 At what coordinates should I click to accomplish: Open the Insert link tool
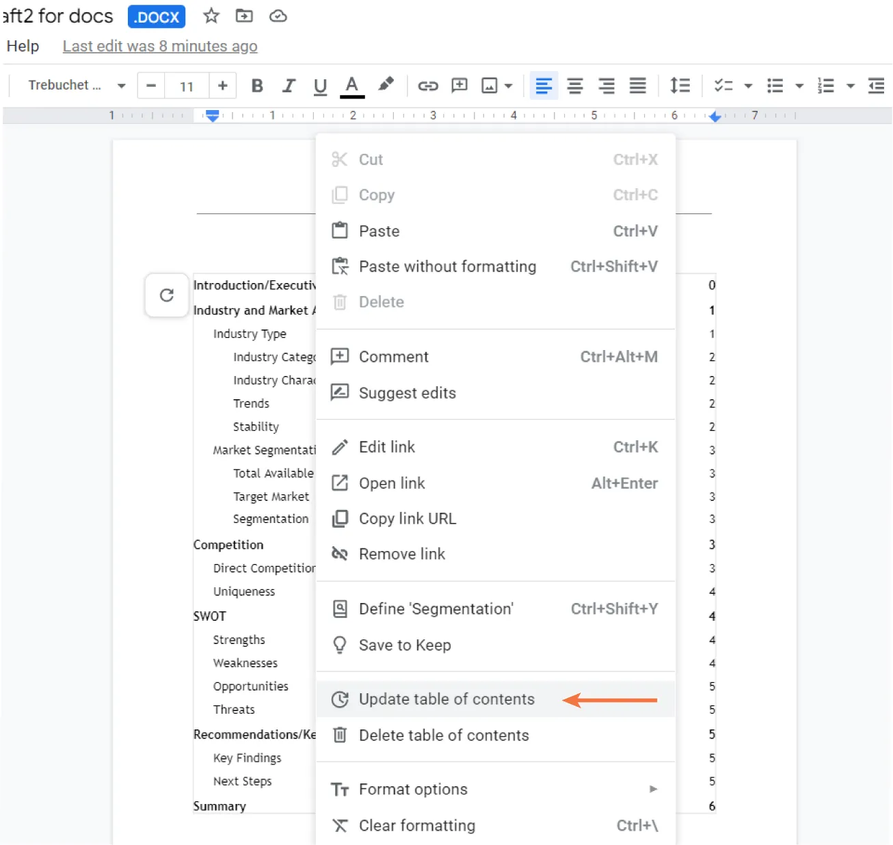pos(428,85)
